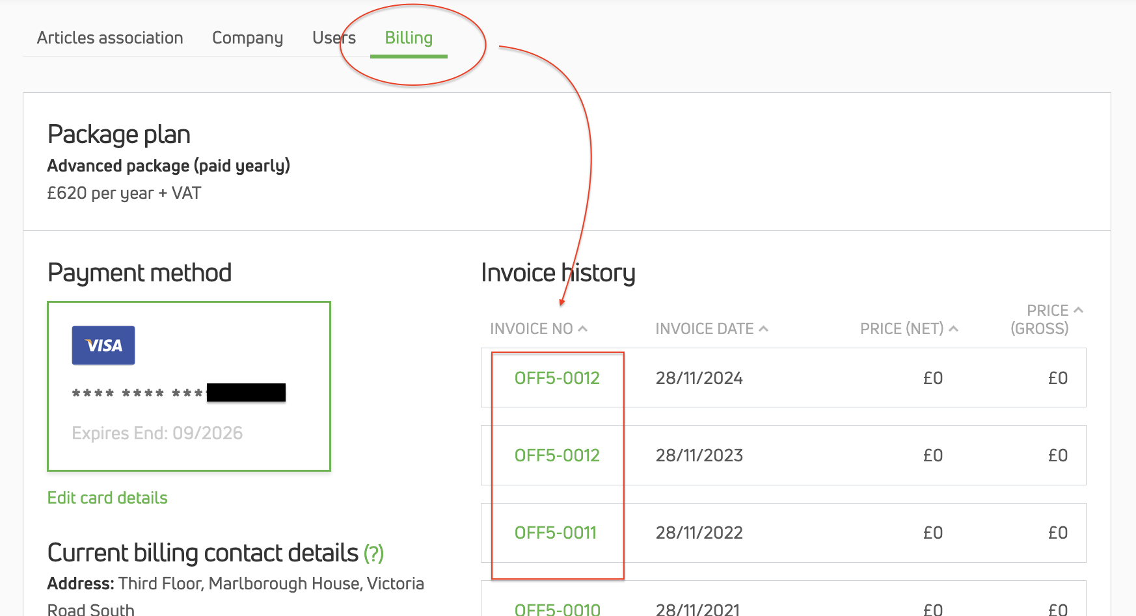Viewport: 1136px width, 616px height.
Task: Click the VISA card logo
Action: (x=103, y=345)
